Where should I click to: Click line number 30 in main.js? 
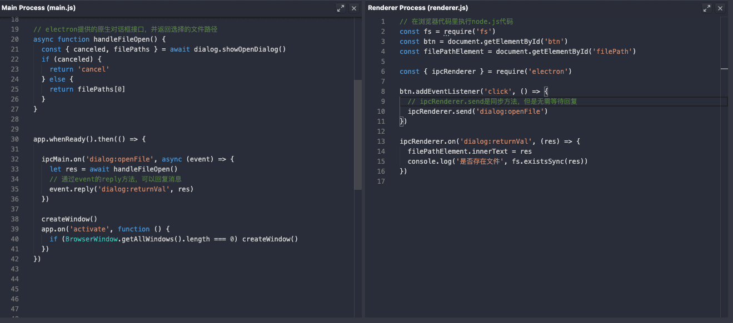(15, 139)
